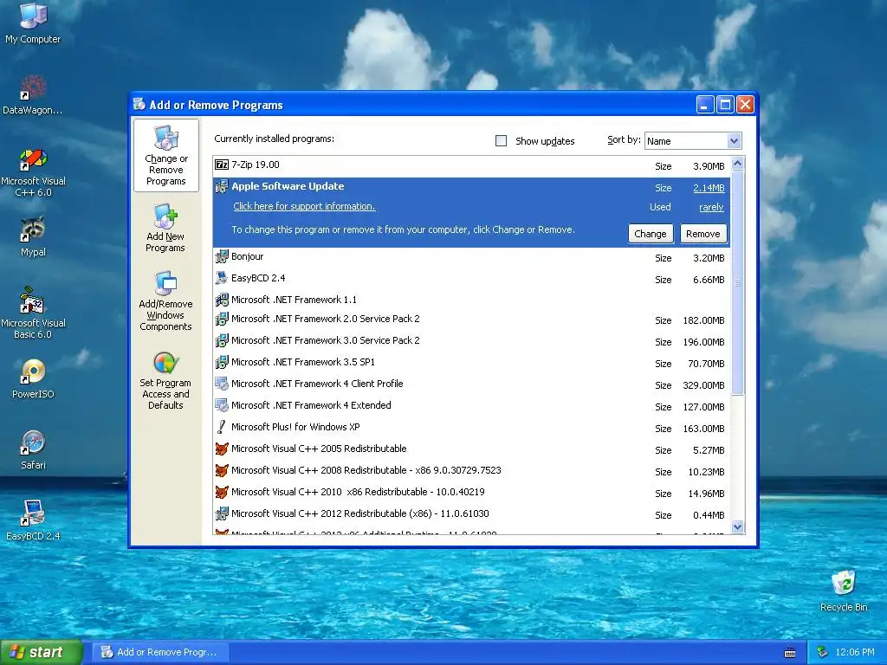Select Microsoft Visual C++ 2008 Redistributable row

coord(472,471)
